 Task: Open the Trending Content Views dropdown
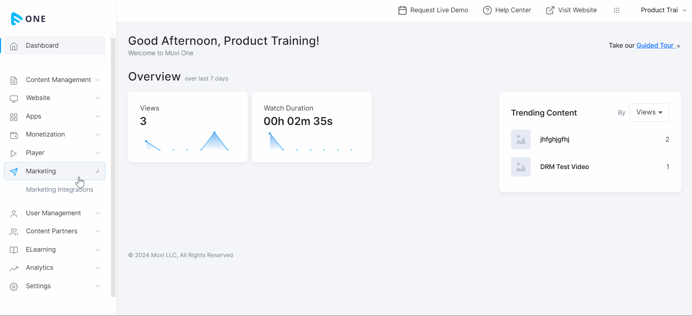649,112
